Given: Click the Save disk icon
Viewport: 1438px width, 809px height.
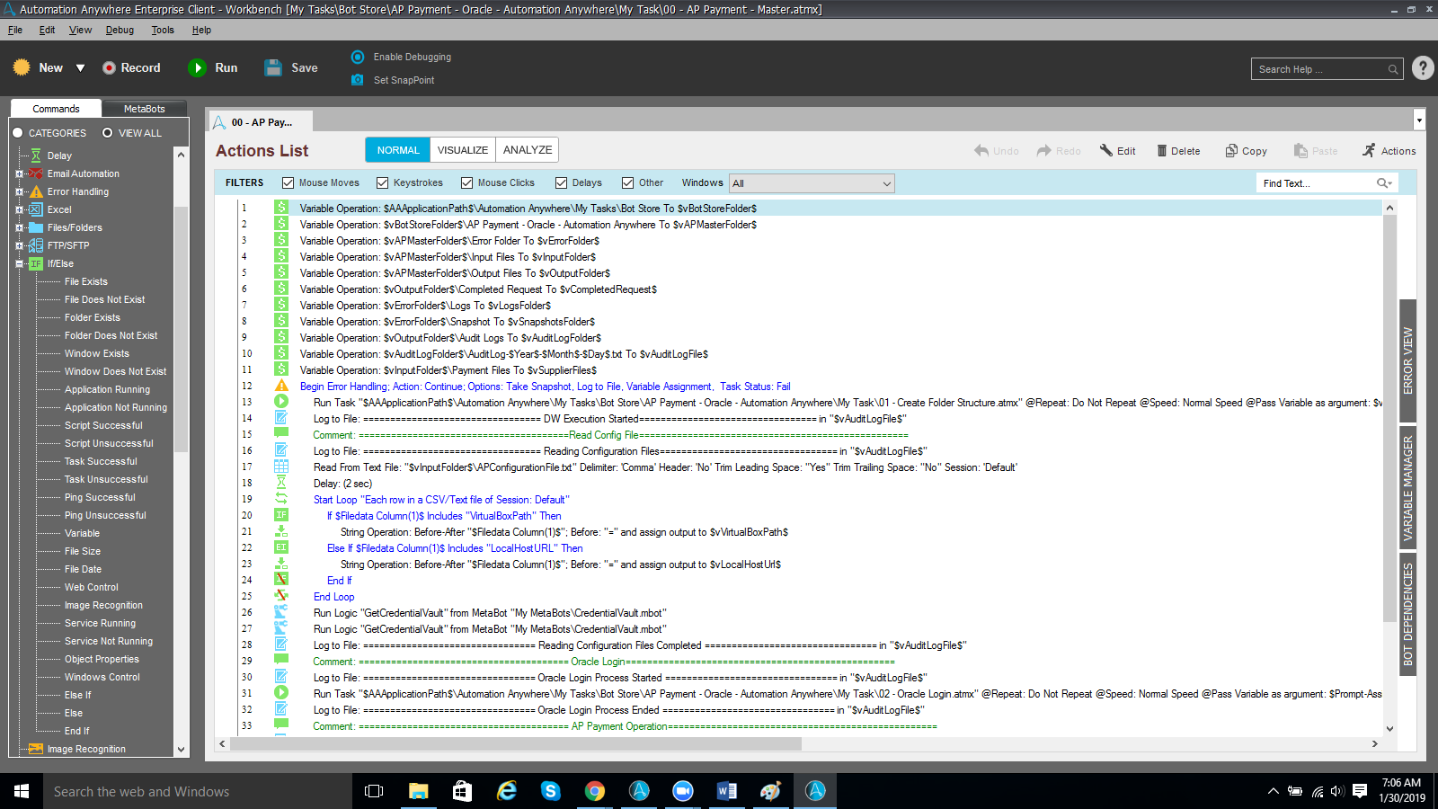Looking at the screenshot, I should point(273,68).
